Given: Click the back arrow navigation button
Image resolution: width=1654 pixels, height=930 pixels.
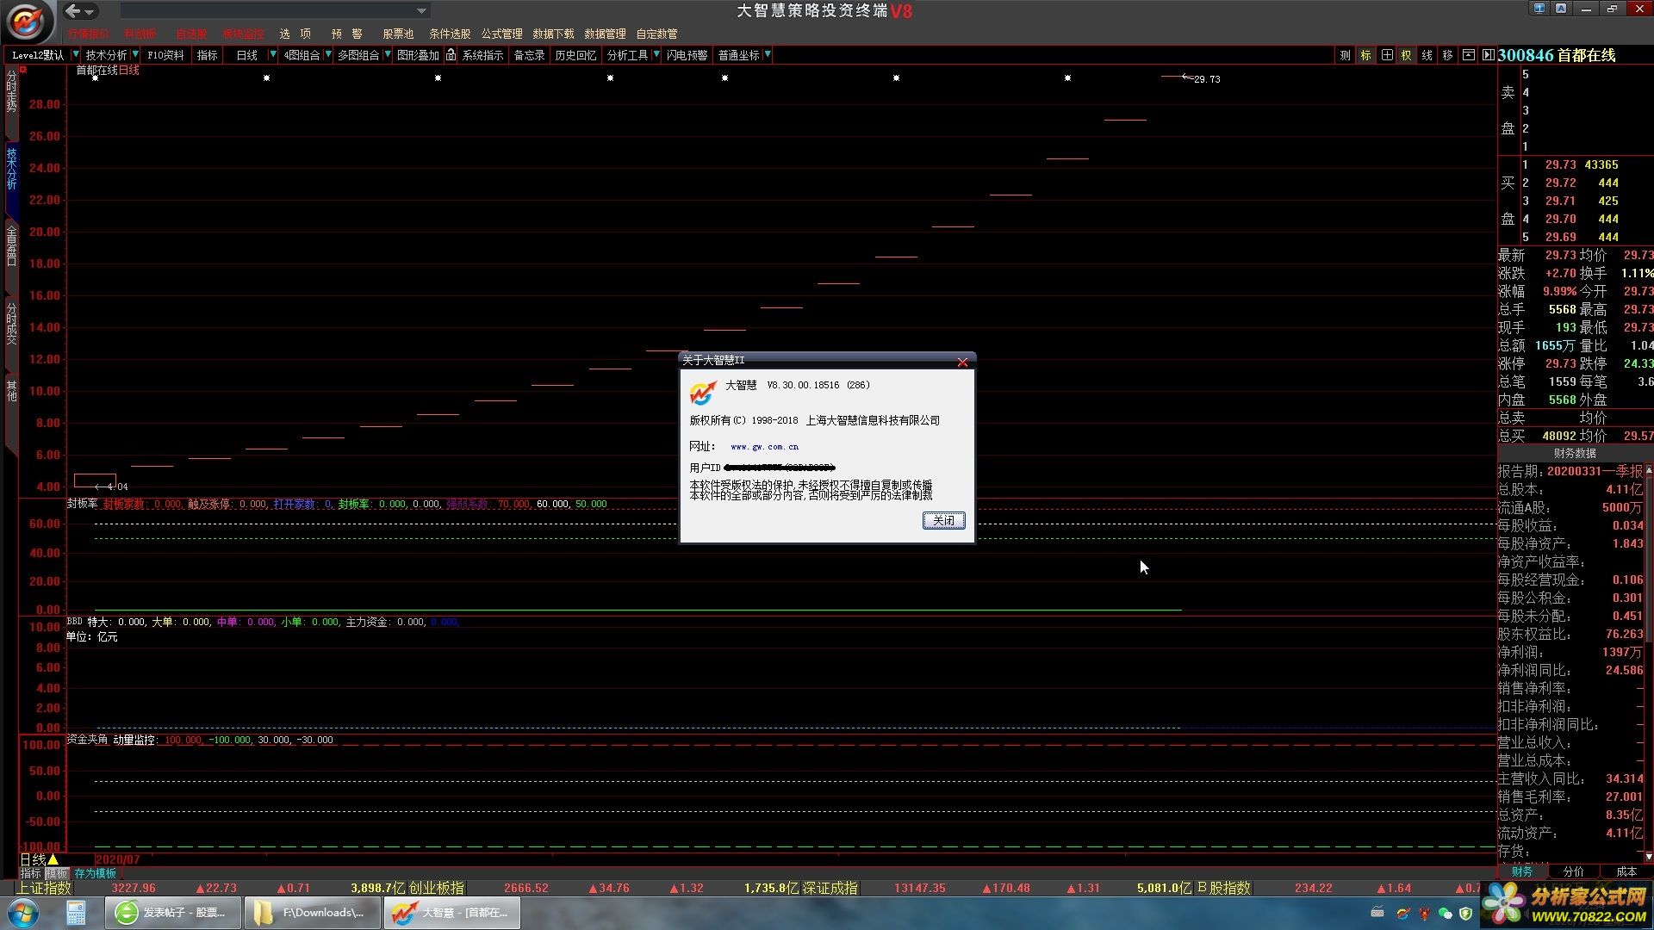Looking at the screenshot, I should [x=73, y=11].
